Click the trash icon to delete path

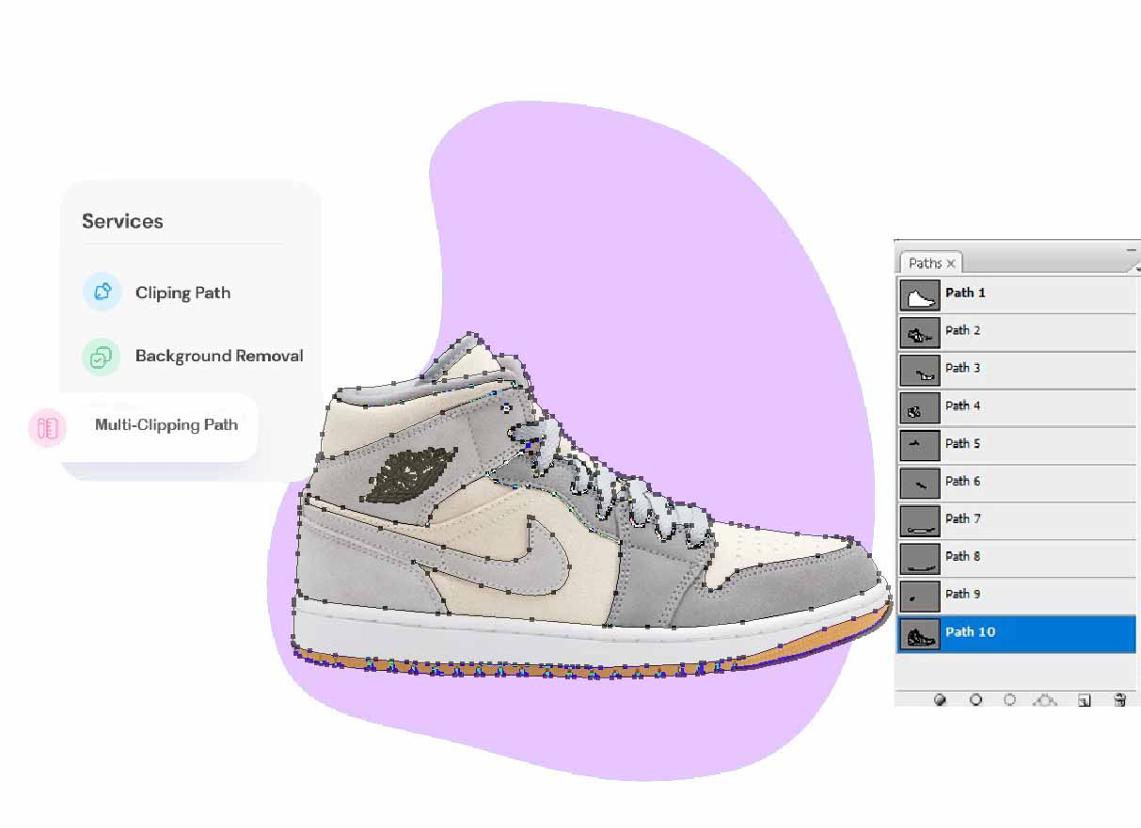(1119, 700)
